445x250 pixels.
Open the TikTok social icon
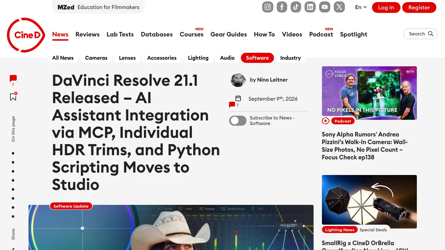[296, 7]
